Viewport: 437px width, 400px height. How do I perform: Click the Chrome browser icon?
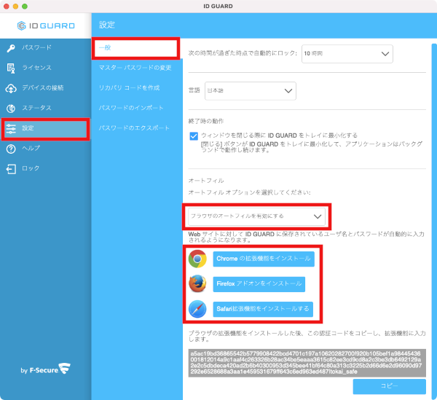[x=197, y=259]
